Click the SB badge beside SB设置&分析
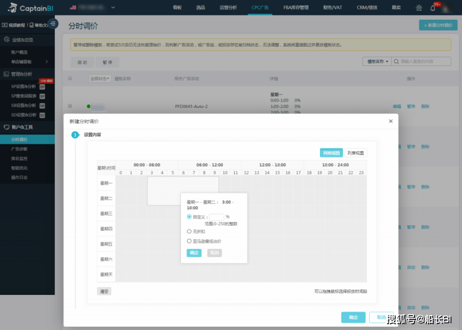The height and width of the screenshot is (330, 462). pos(42,106)
